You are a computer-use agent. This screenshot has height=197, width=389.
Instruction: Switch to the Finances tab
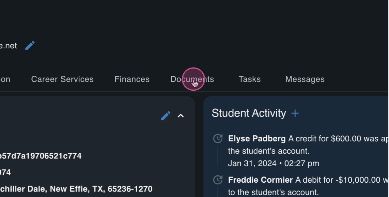point(132,79)
